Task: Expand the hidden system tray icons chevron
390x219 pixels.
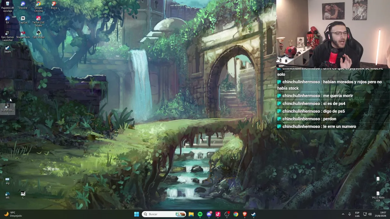Action: pyautogui.click(x=343, y=214)
